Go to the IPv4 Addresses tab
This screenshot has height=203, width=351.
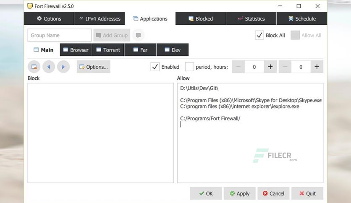point(100,18)
